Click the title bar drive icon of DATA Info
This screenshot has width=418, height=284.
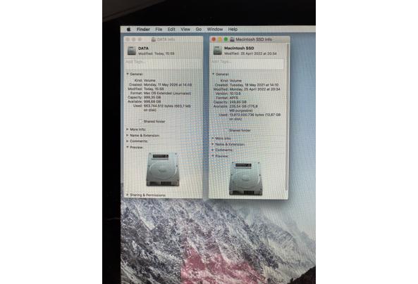154,39
